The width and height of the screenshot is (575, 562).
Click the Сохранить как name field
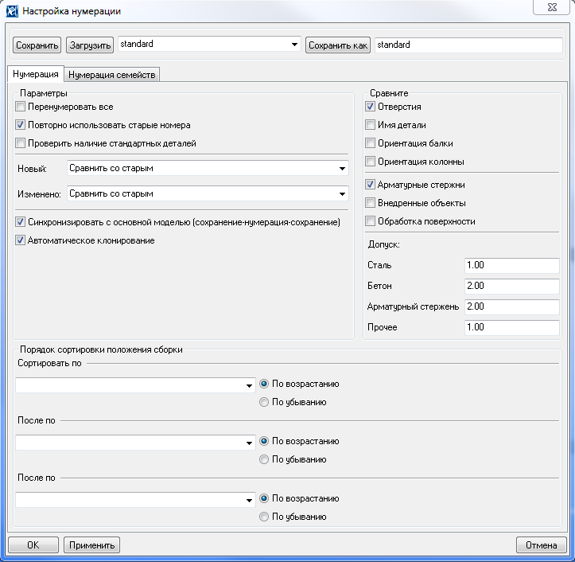pyautogui.click(x=468, y=45)
